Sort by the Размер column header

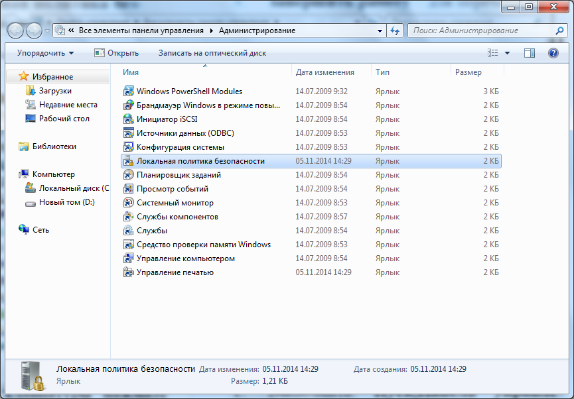point(477,72)
